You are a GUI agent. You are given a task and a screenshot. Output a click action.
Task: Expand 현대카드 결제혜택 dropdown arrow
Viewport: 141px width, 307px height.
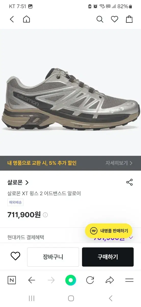point(131,238)
